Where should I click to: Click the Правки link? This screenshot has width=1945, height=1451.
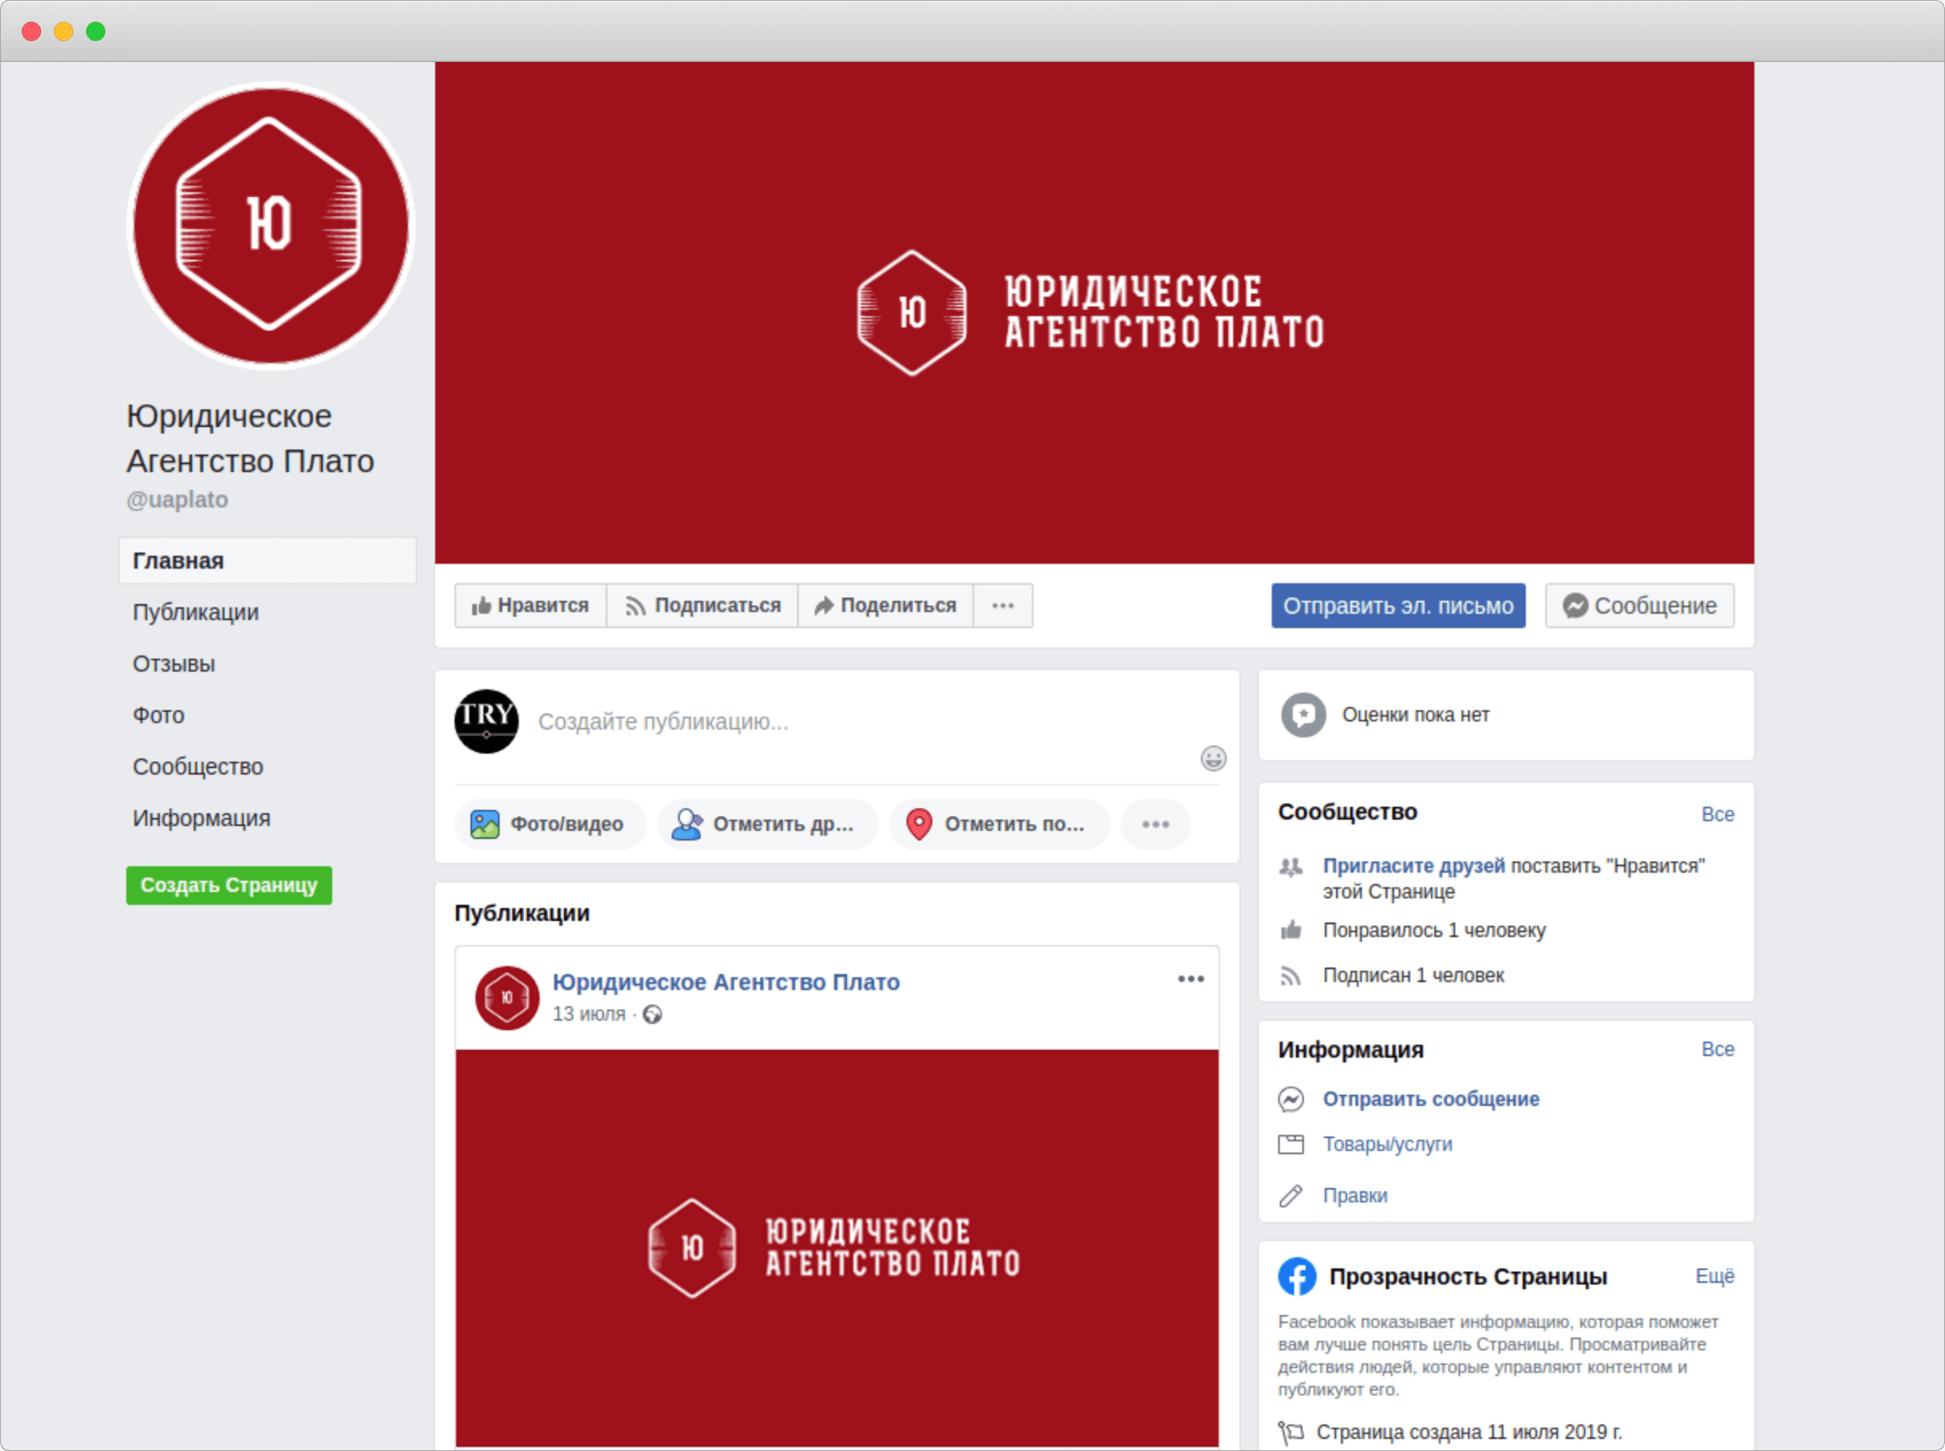click(x=1355, y=1195)
